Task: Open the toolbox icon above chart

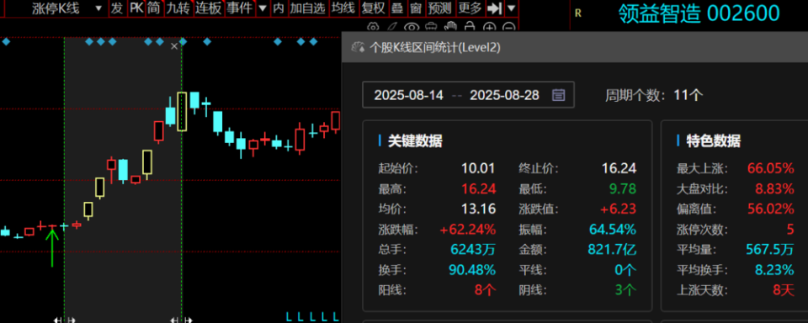Action: (432, 27)
